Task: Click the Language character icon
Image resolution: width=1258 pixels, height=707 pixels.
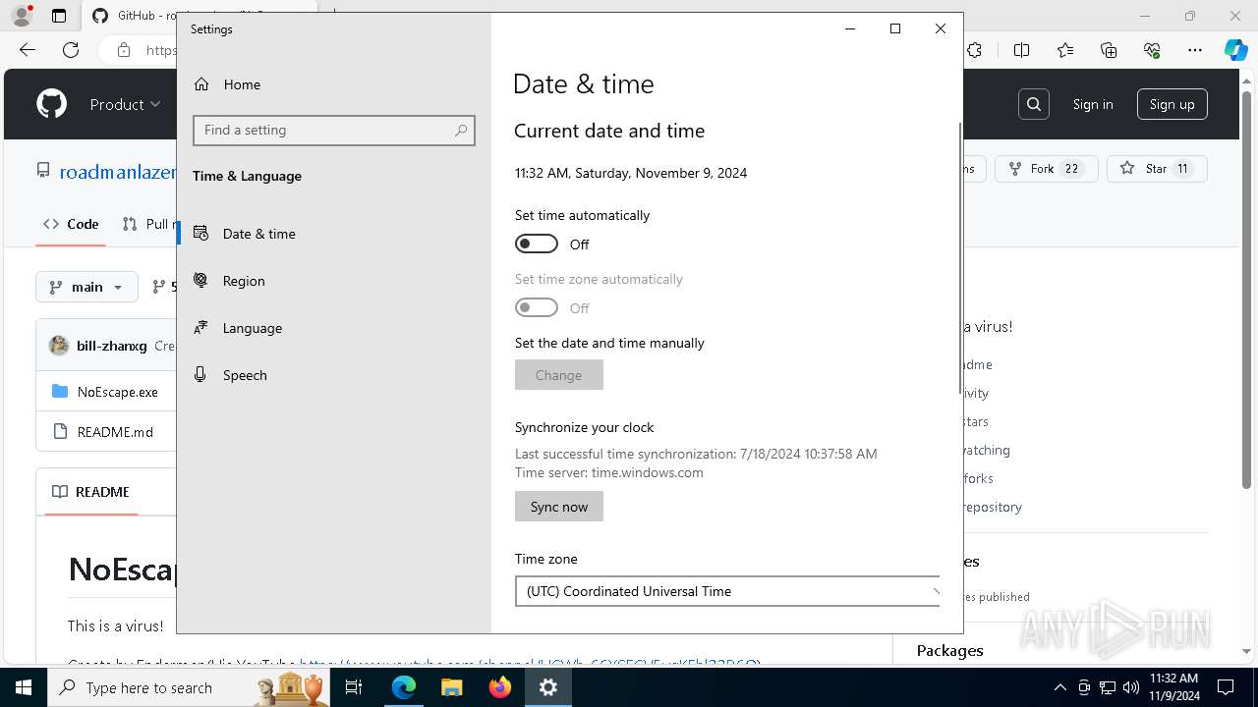Action: click(x=200, y=328)
